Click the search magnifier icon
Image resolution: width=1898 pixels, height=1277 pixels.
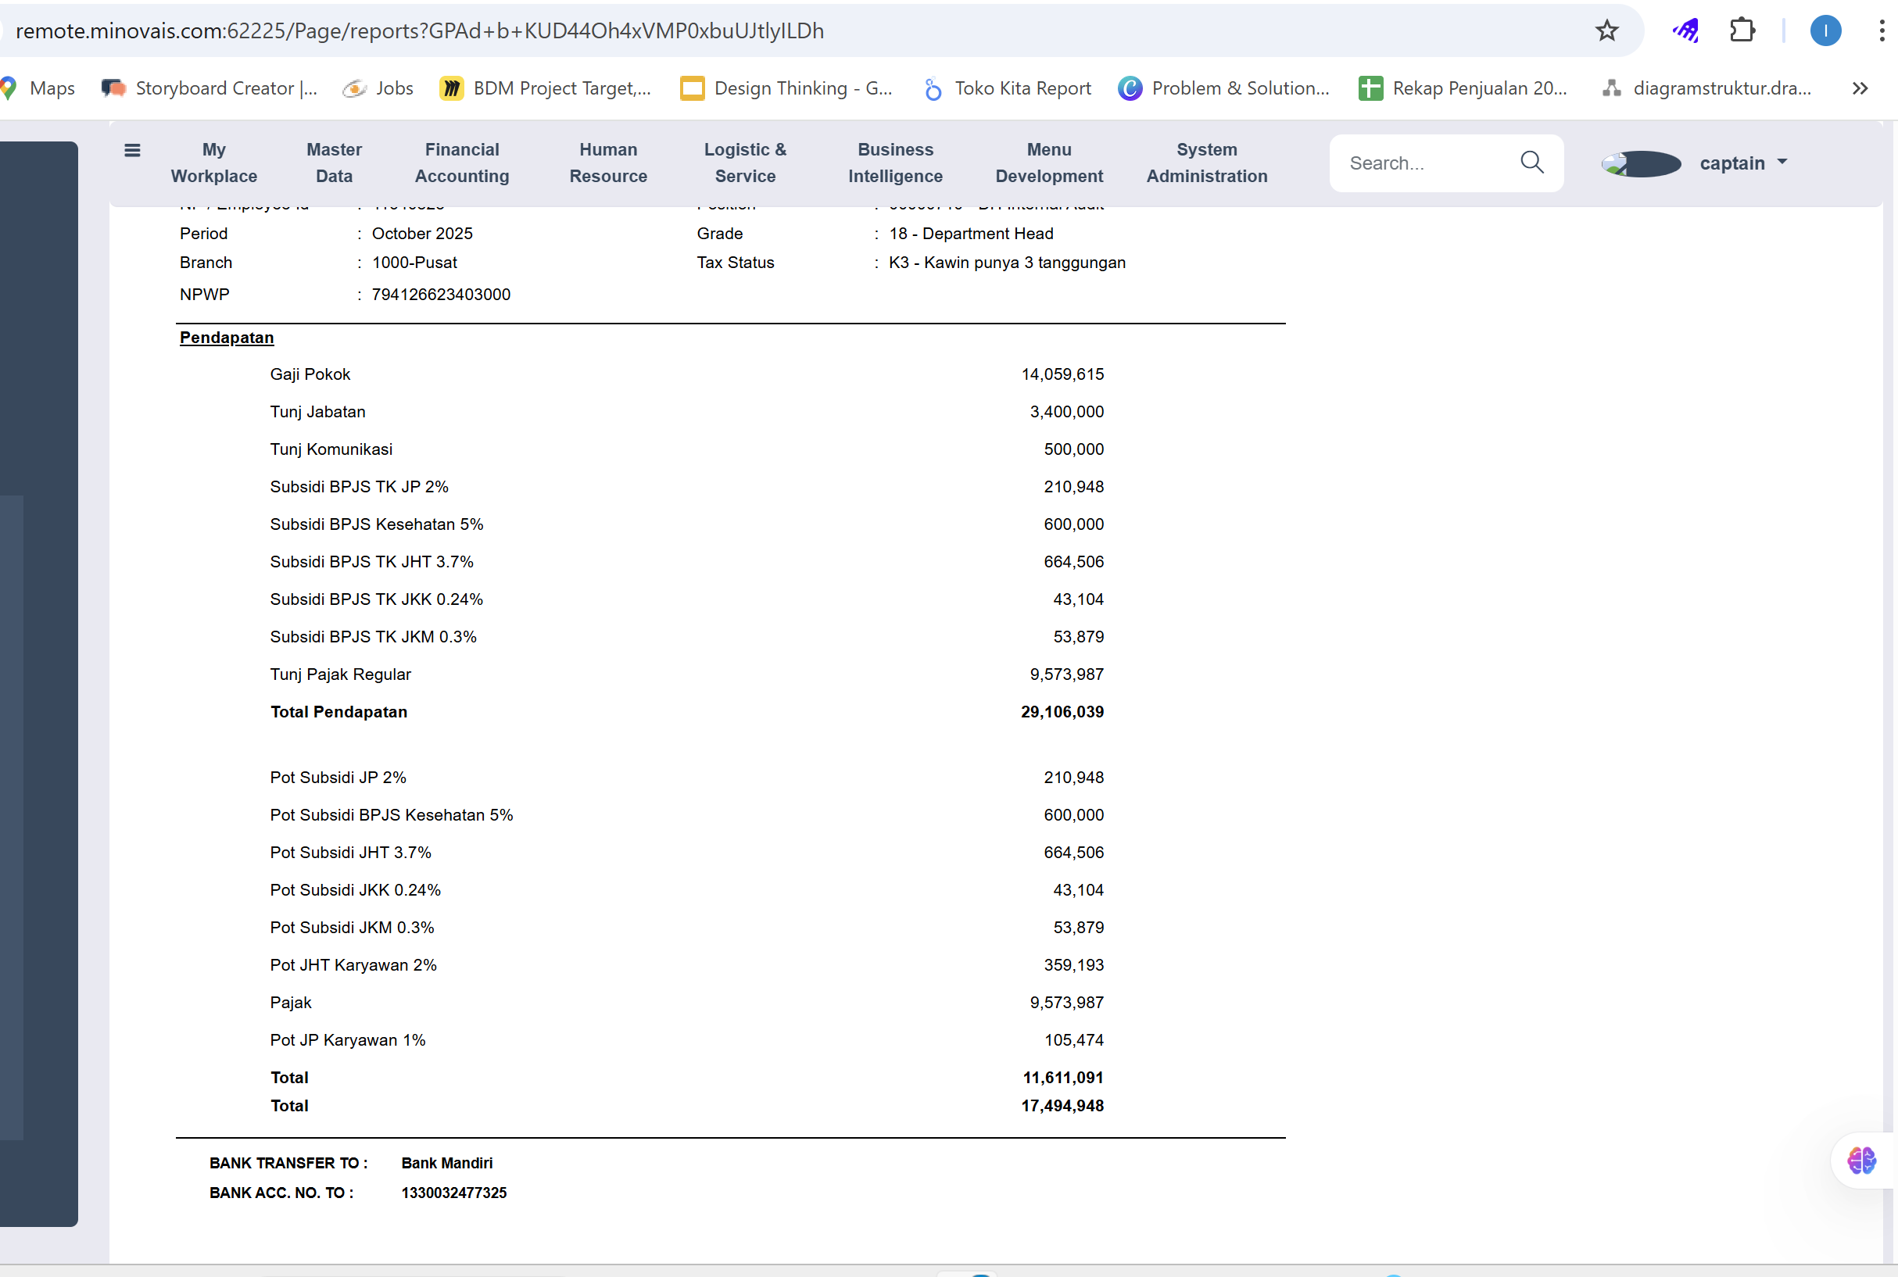click(x=1531, y=163)
